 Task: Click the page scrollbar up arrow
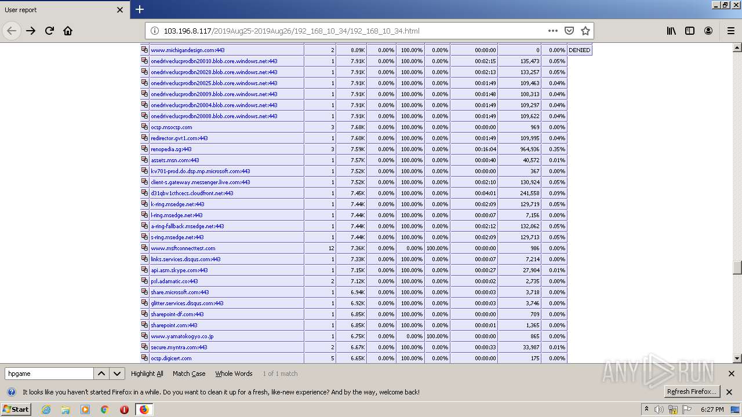737,47
